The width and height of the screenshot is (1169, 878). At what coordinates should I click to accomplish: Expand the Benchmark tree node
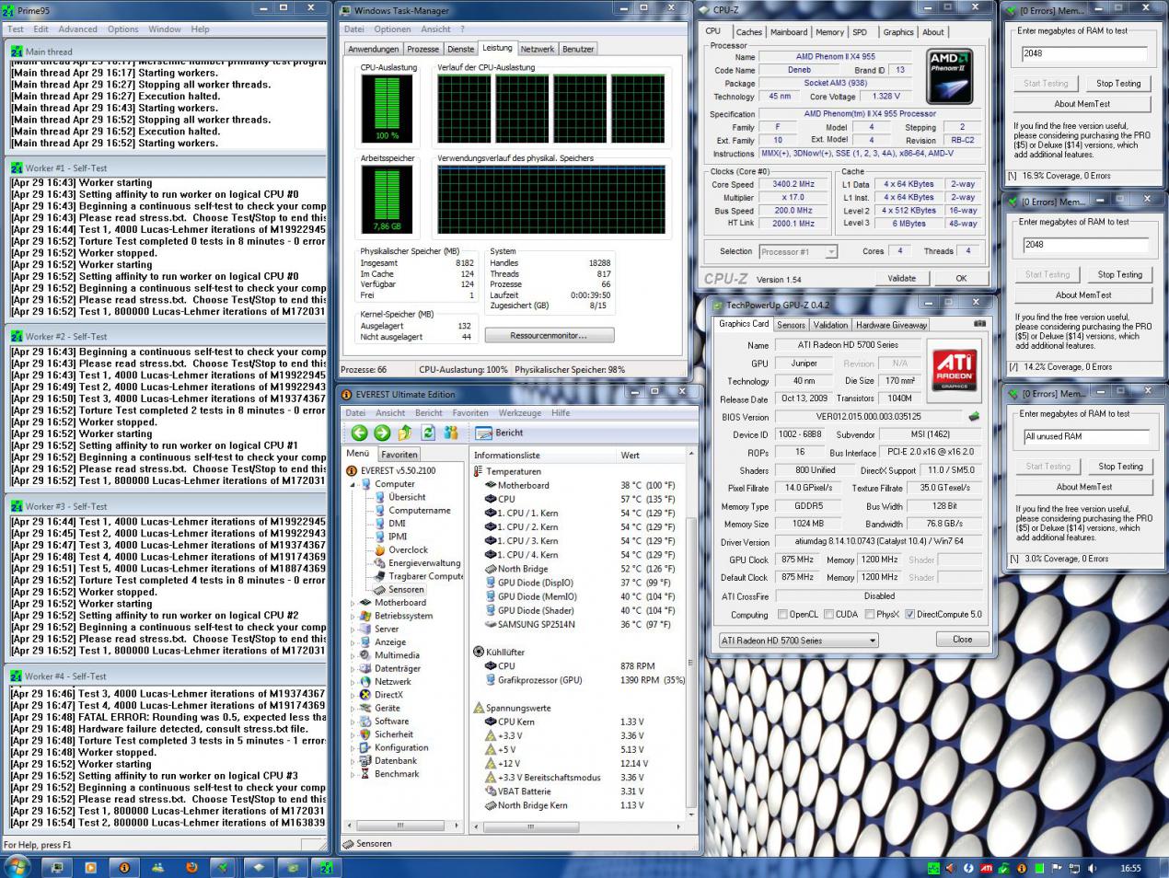[x=353, y=774]
